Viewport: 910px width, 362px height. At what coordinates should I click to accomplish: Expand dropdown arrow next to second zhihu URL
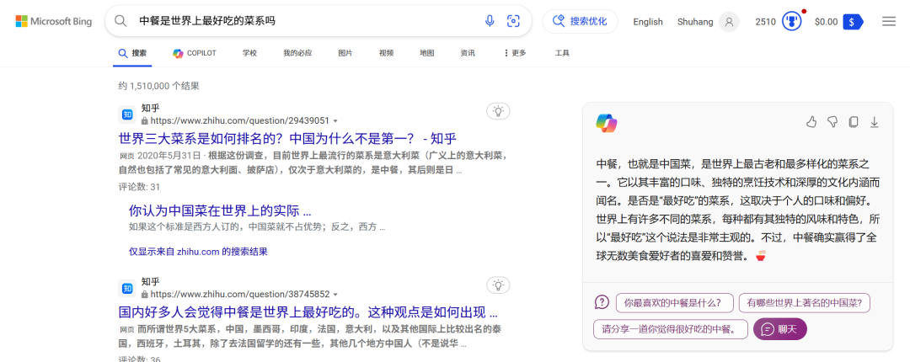point(335,295)
